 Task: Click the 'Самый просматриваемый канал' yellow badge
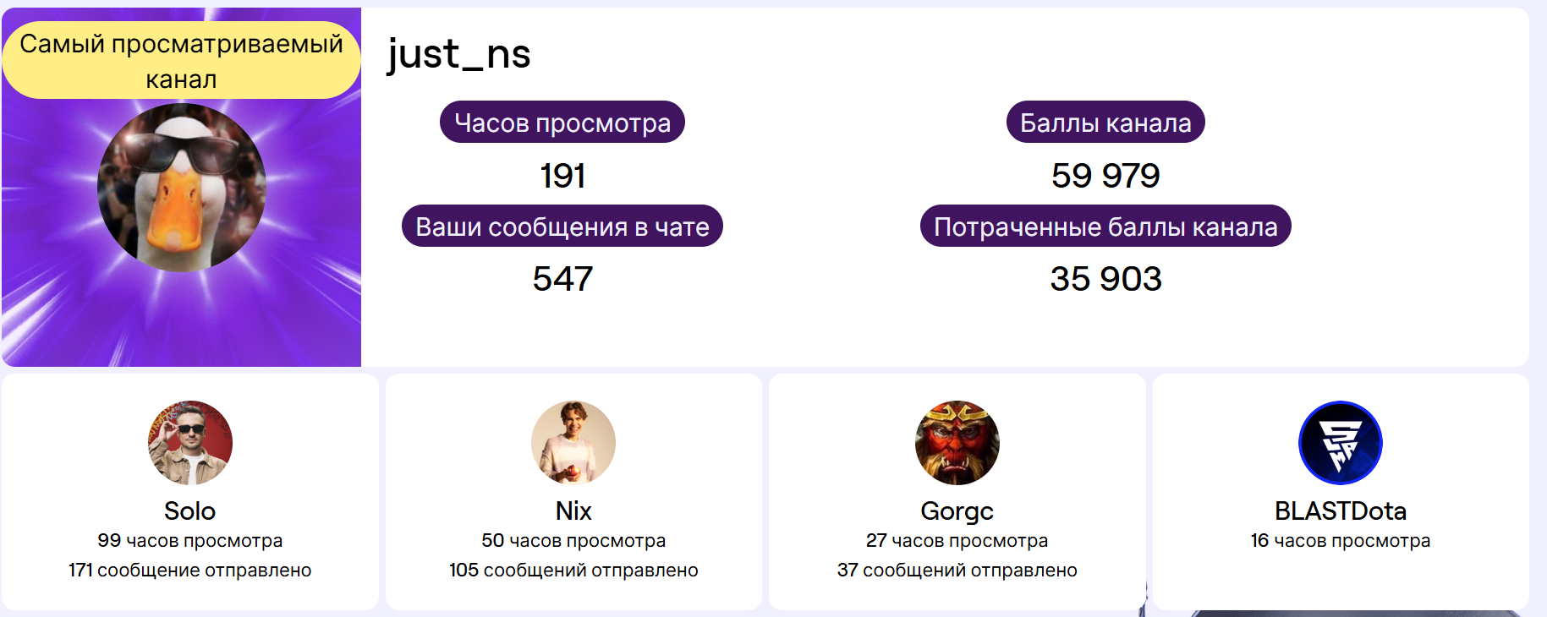tap(181, 61)
